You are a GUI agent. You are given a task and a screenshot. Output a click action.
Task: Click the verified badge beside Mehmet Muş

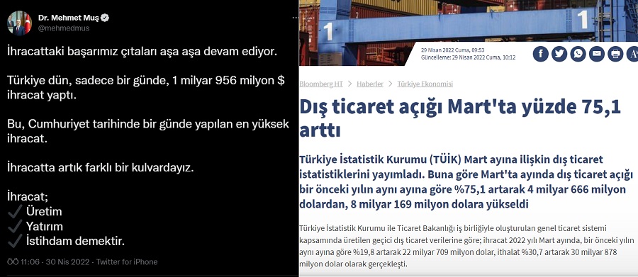(x=105, y=18)
